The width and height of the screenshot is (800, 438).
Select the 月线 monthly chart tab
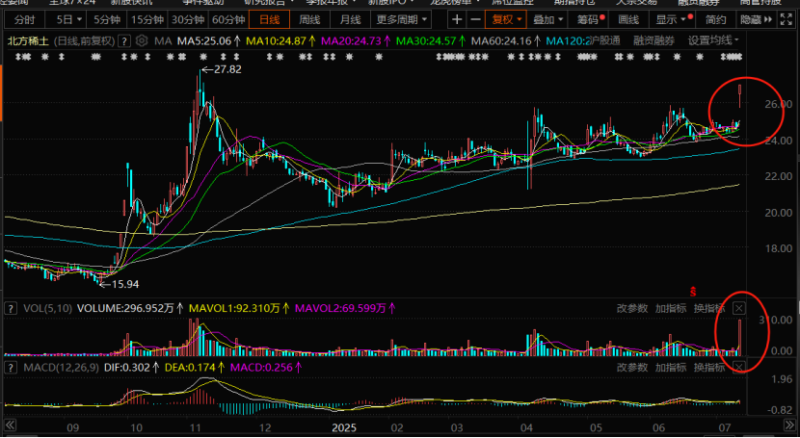pyautogui.click(x=351, y=20)
